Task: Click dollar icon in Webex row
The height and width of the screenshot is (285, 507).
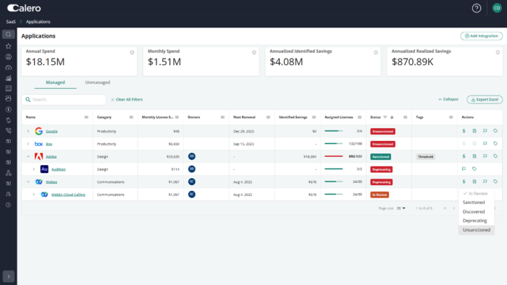Action: [464, 182]
